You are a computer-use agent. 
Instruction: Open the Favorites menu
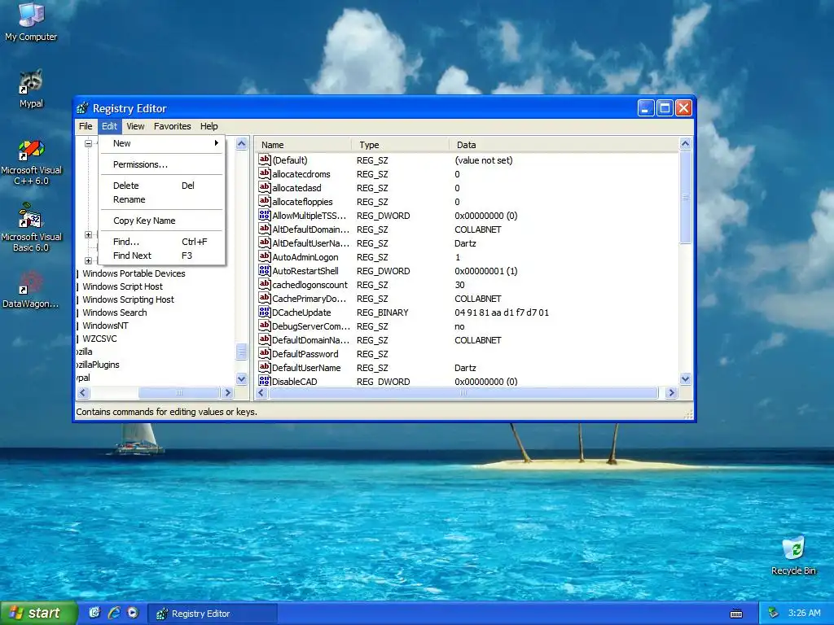[x=173, y=126]
